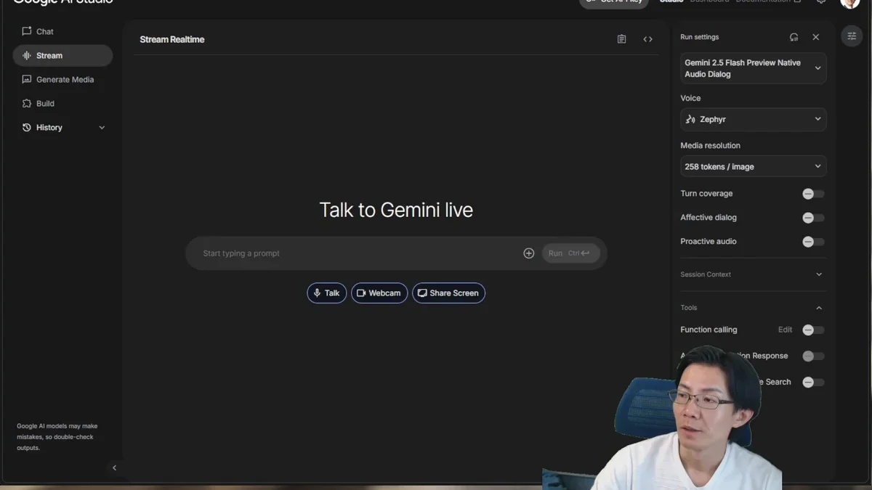The image size is (872, 490).
Task: Click Edit next to Function calling
Action: coord(785,330)
